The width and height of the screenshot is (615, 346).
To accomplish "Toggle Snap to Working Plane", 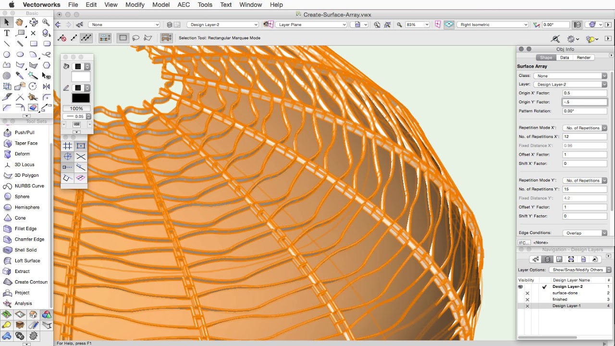I will [x=81, y=178].
